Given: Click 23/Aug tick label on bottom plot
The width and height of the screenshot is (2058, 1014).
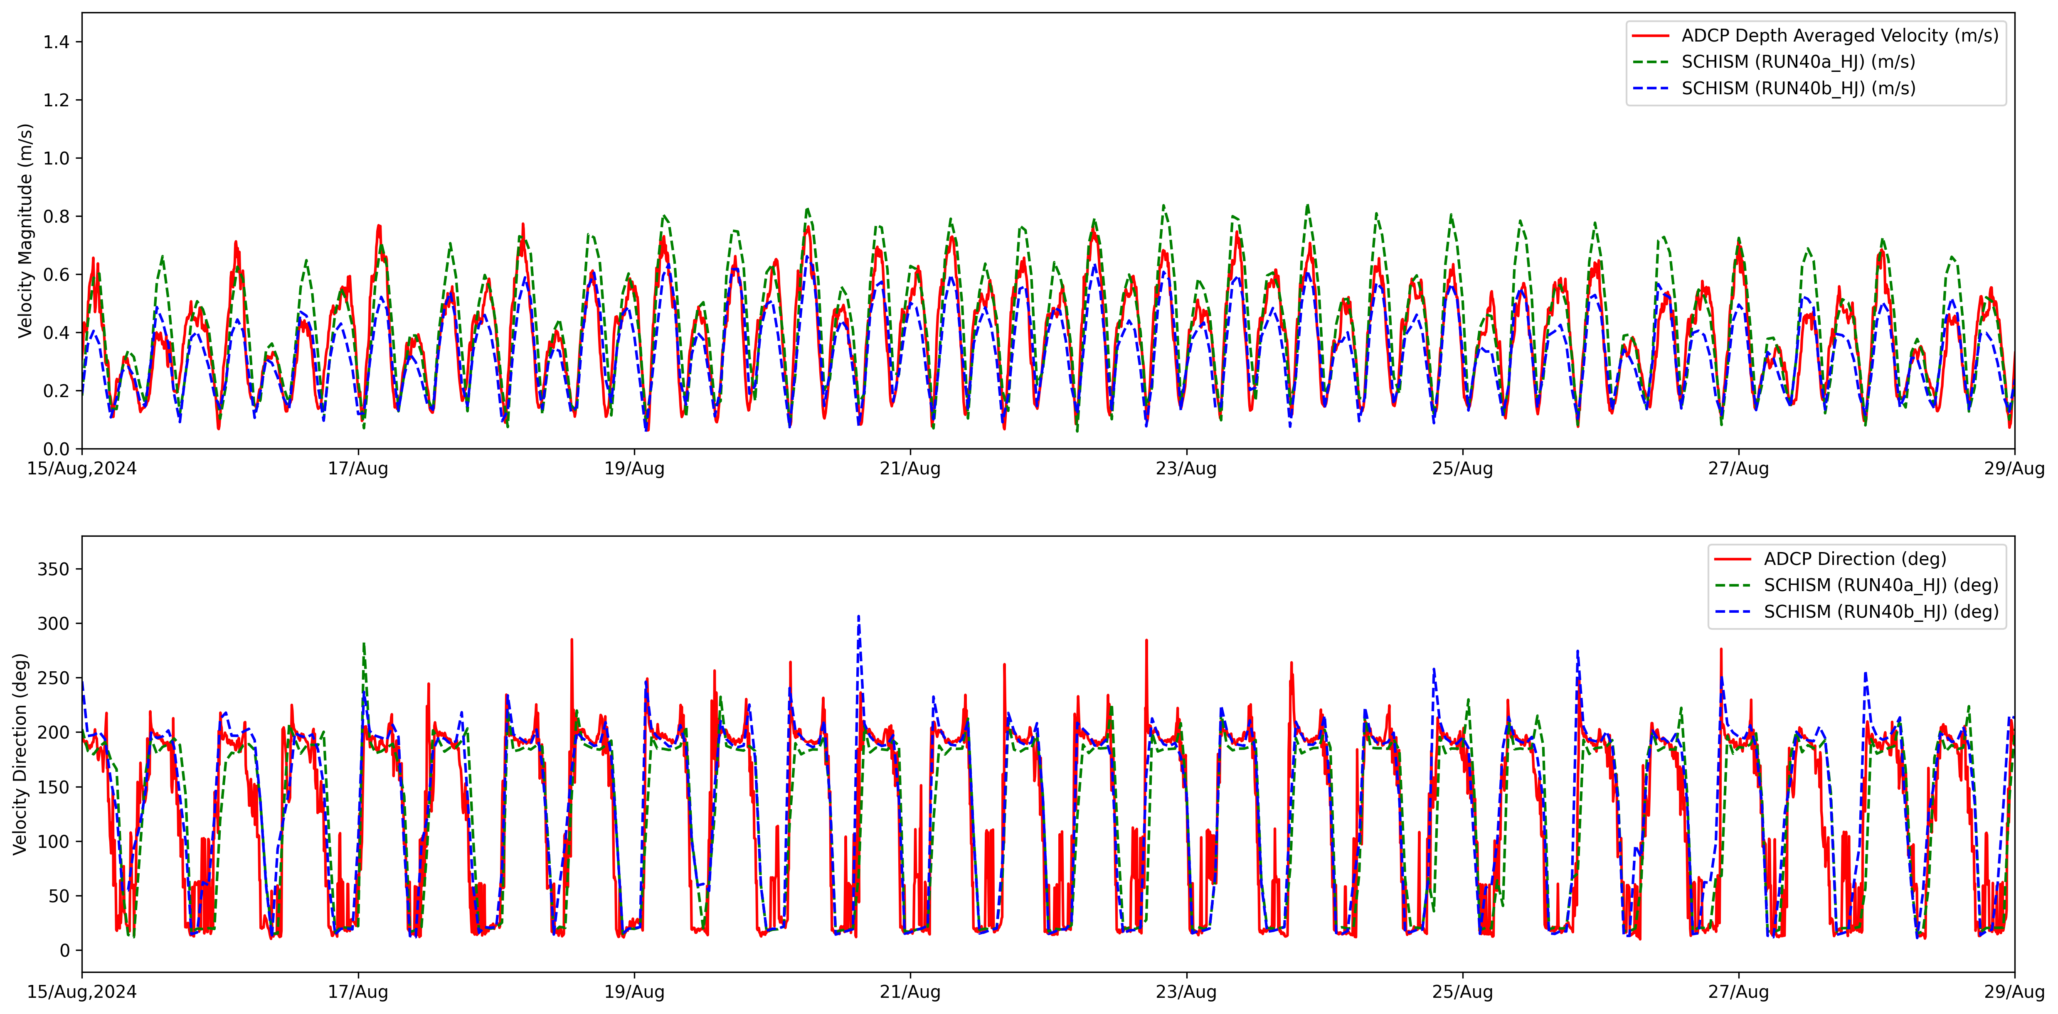Looking at the screenshot, I should (x=1186, y=992).
